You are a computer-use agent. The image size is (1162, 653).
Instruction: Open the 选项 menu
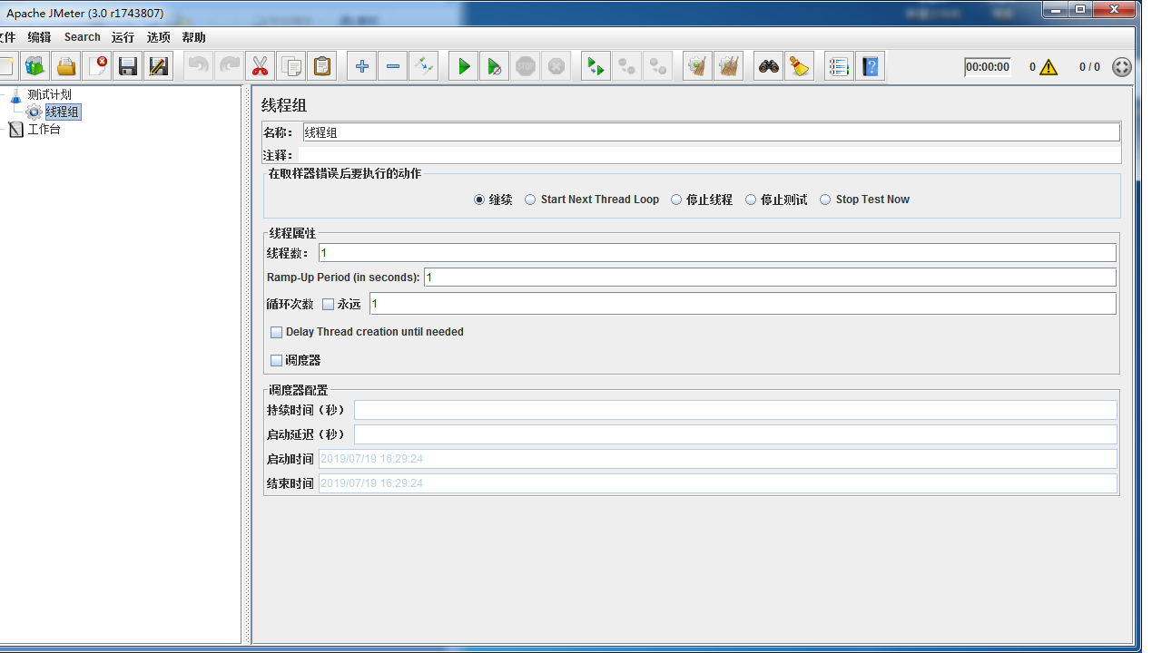(159, 37)
